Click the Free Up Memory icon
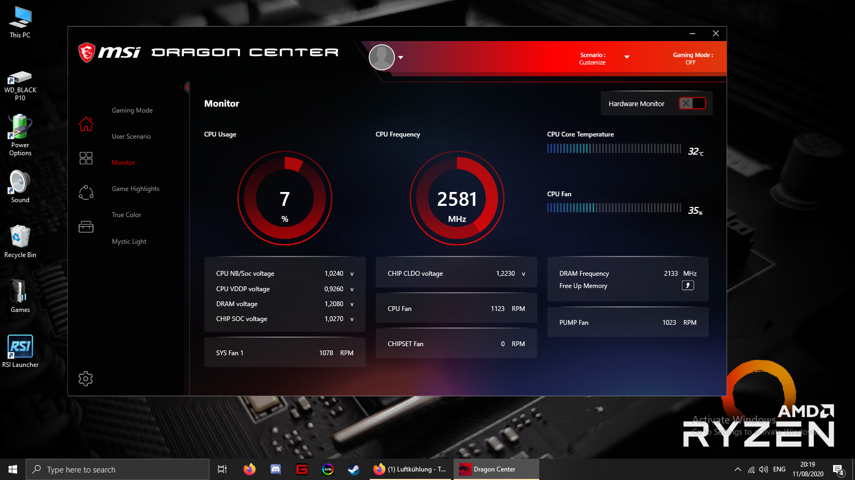This screenshot has height=480, width=855. [688, 285]
